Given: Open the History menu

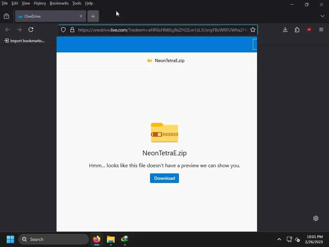Looking at the screenshot, I should point(40,3).
